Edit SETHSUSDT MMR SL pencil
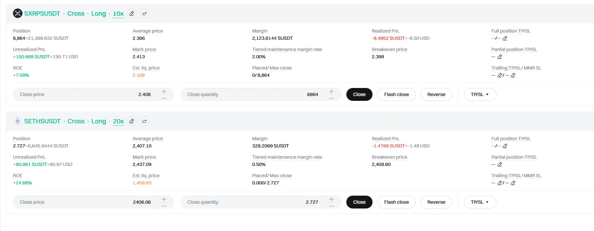594x231 pixels. point(513,183)
